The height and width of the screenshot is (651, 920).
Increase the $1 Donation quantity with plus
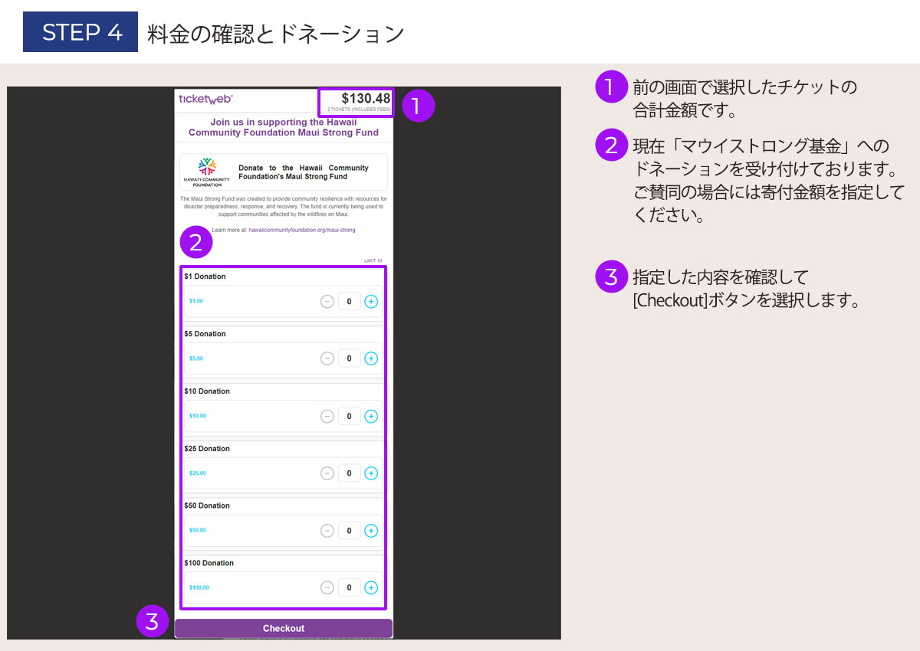click(x=371, y=302)
